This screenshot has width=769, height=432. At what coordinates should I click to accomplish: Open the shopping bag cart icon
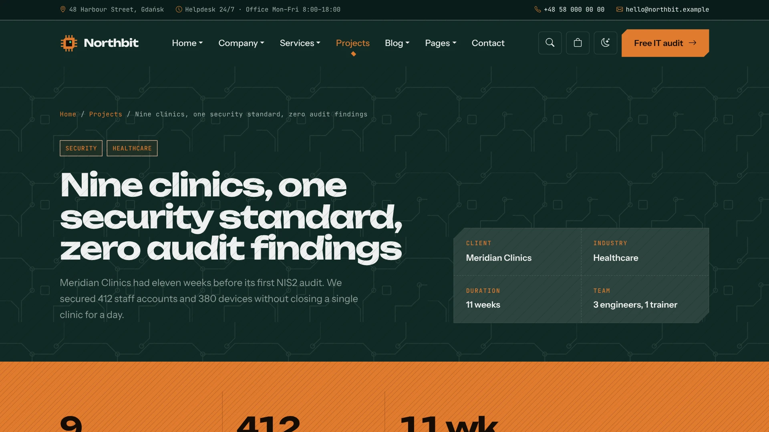578,43
